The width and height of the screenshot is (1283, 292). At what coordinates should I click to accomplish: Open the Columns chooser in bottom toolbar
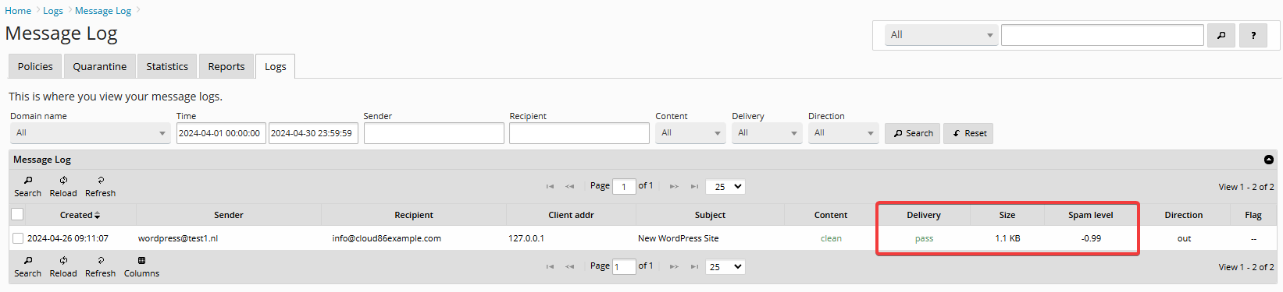pos(141,266)
